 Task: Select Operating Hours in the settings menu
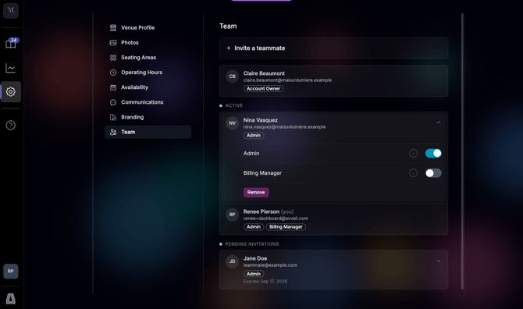(x=148, y=73)
